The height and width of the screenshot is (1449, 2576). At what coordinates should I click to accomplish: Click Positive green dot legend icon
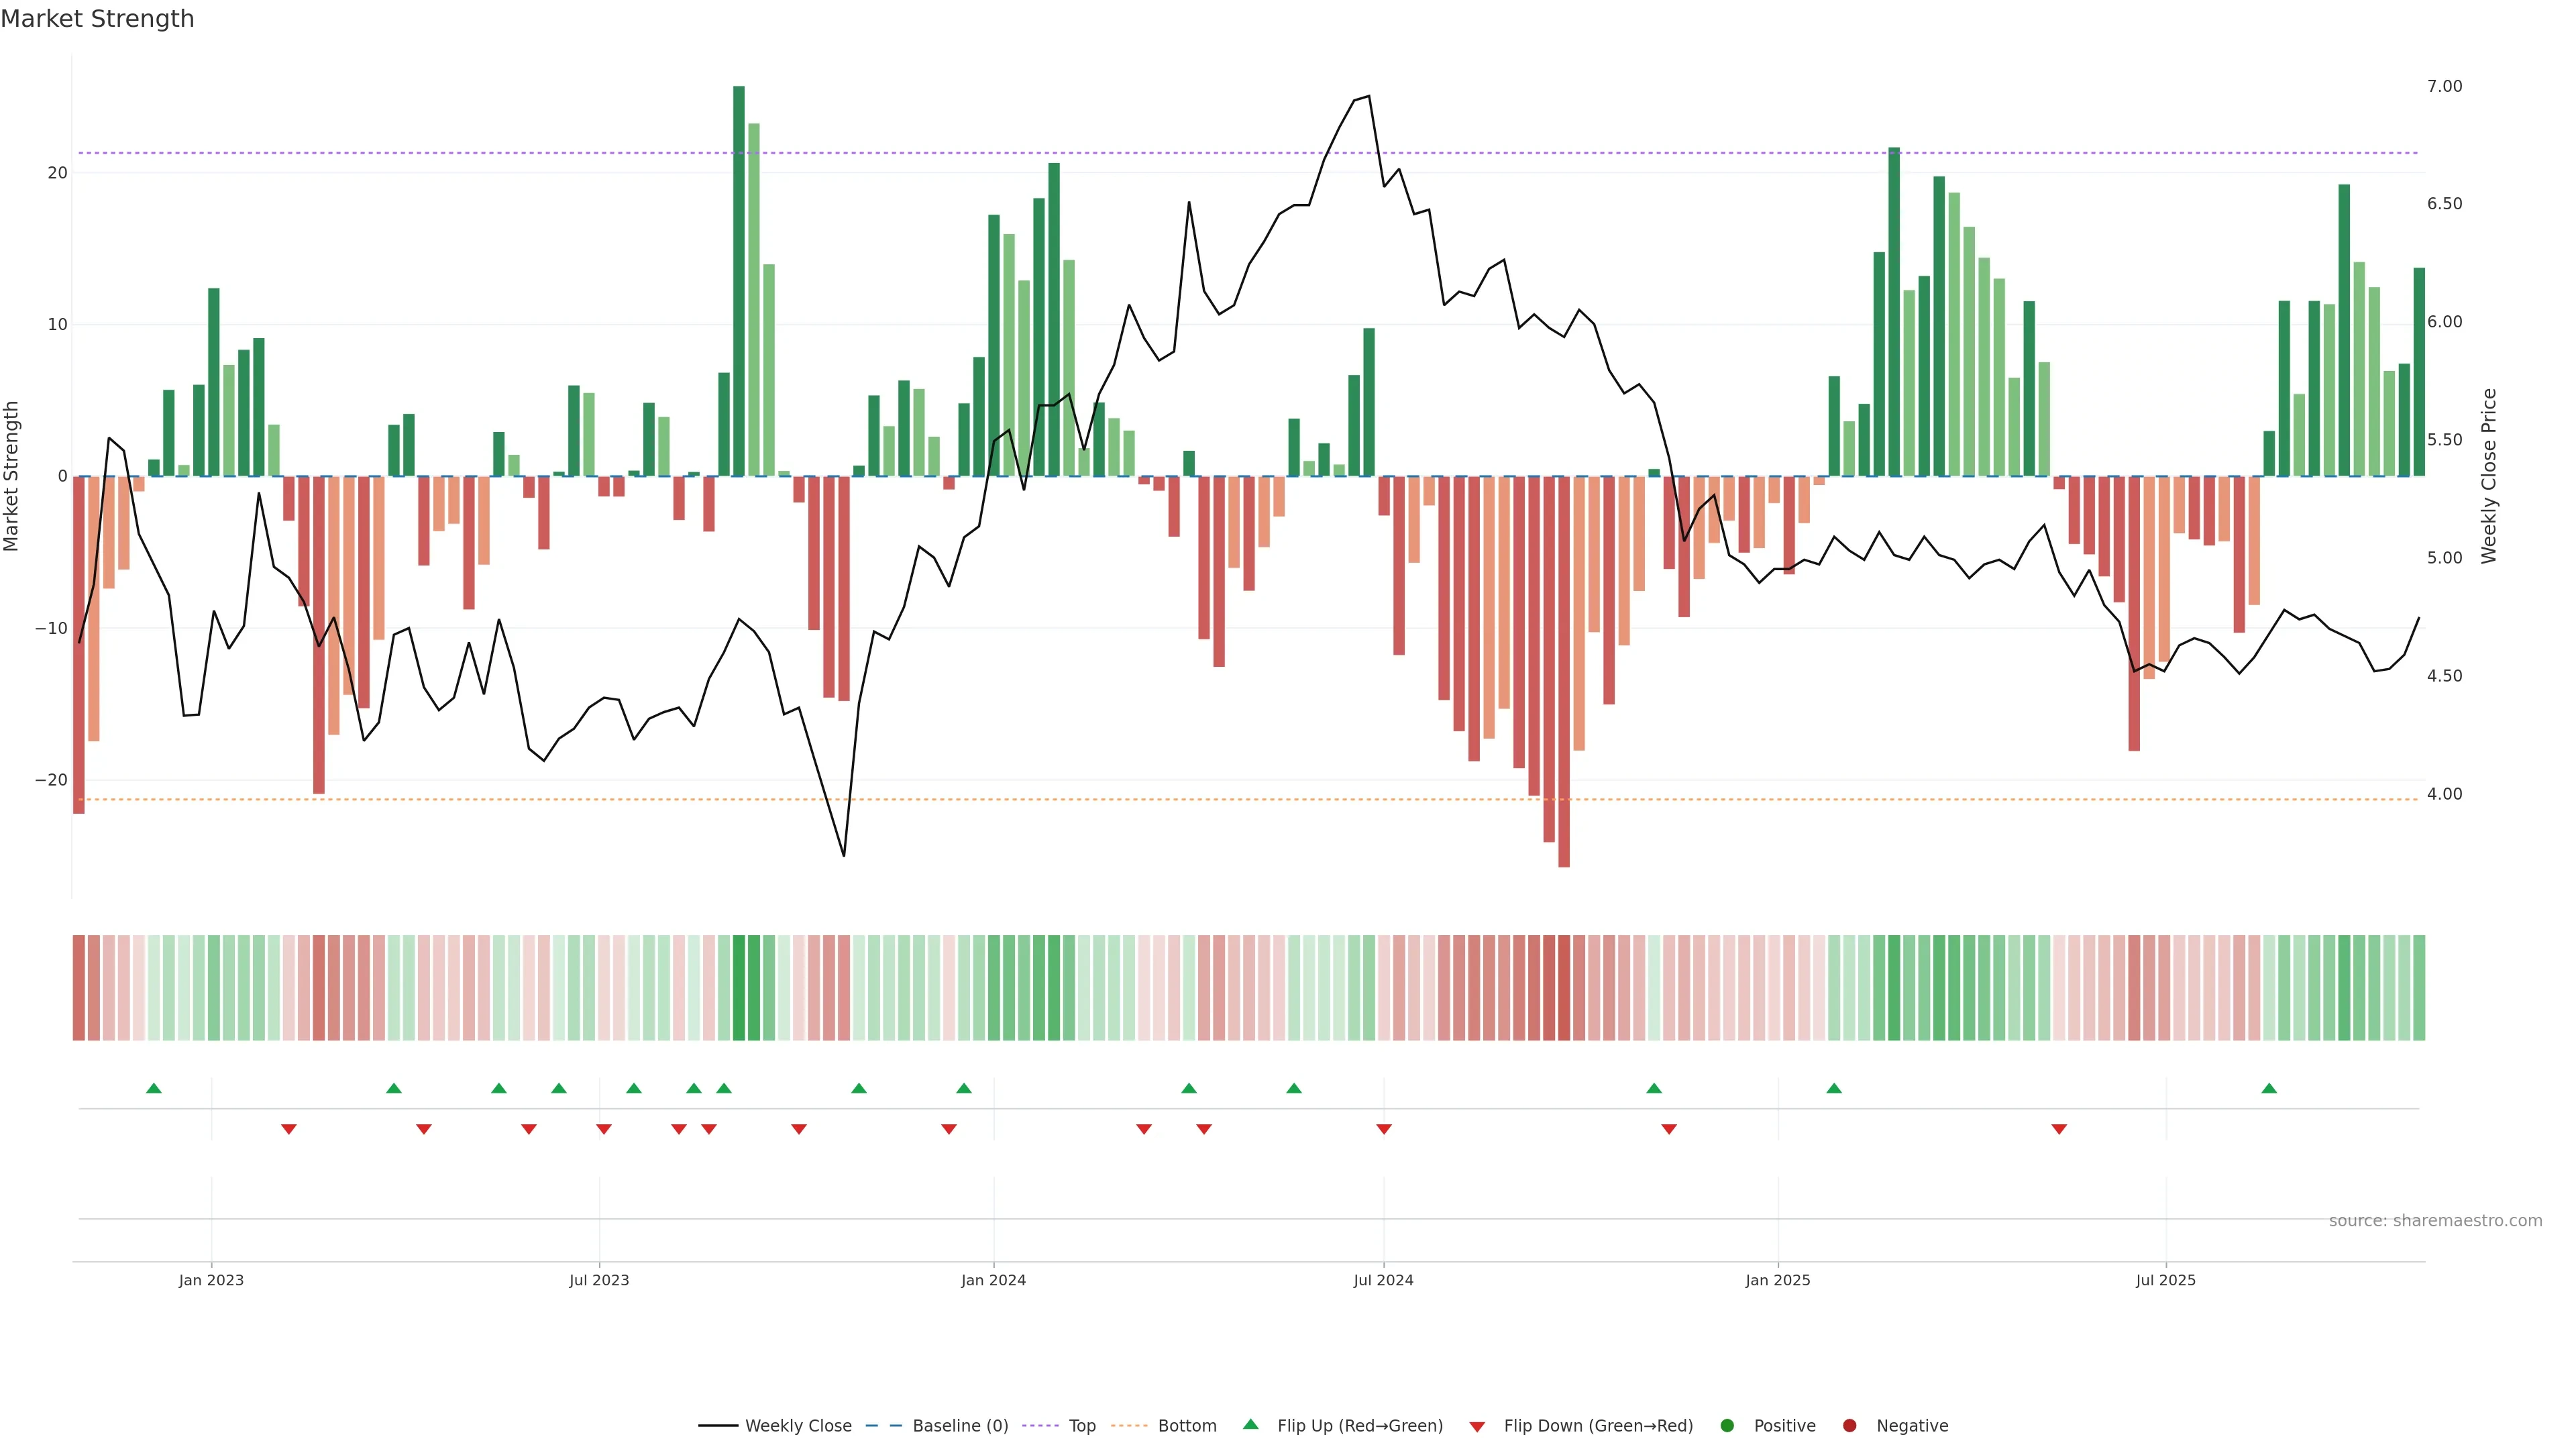(1727, 1426)
